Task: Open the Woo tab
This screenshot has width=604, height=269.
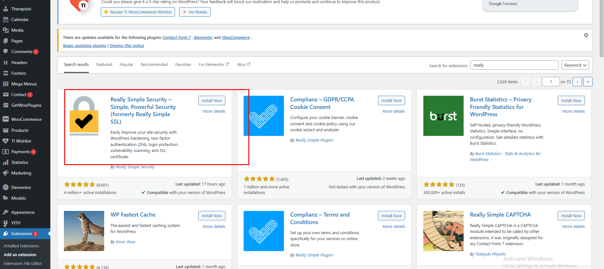Action: click(244, 64)
